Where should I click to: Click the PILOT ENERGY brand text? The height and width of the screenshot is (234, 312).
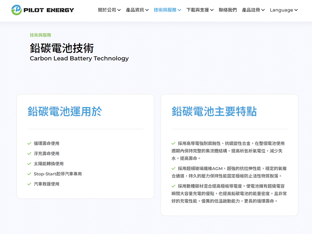(49, 10)
